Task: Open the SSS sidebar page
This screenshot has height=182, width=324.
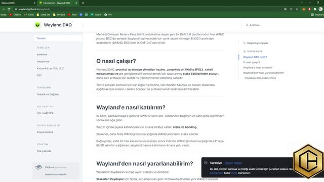Action: 39,75
